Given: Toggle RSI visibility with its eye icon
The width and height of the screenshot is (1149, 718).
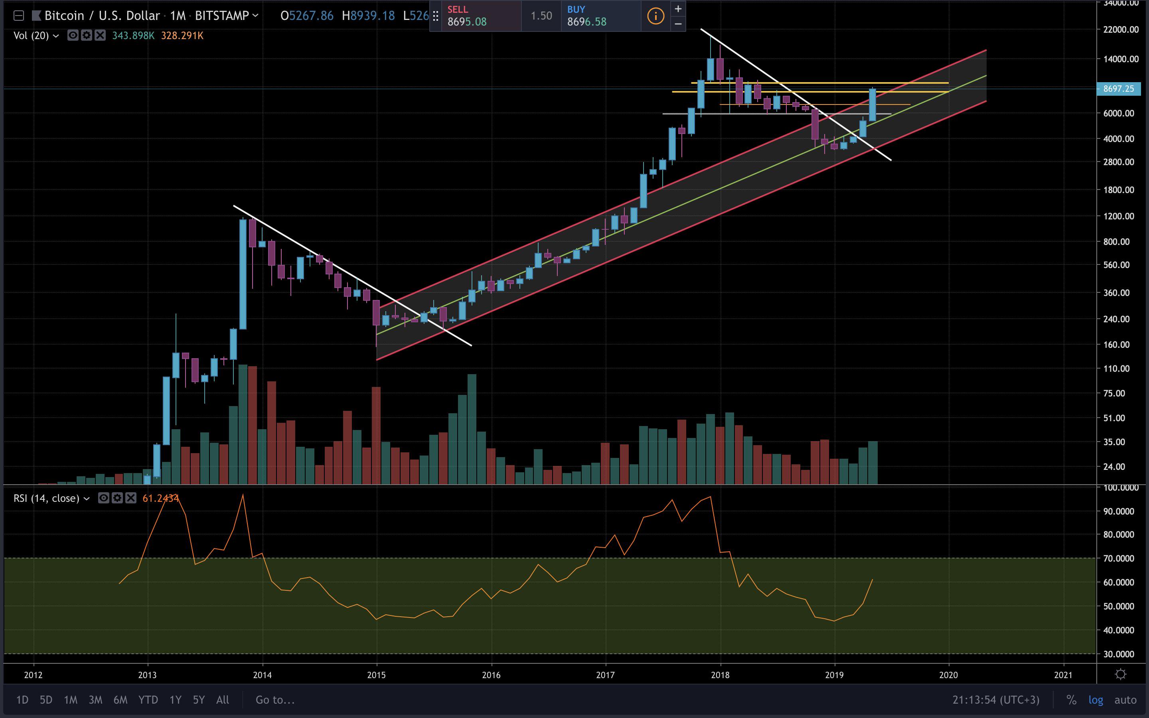Looking at the screenshot, I should pos(103,499).
